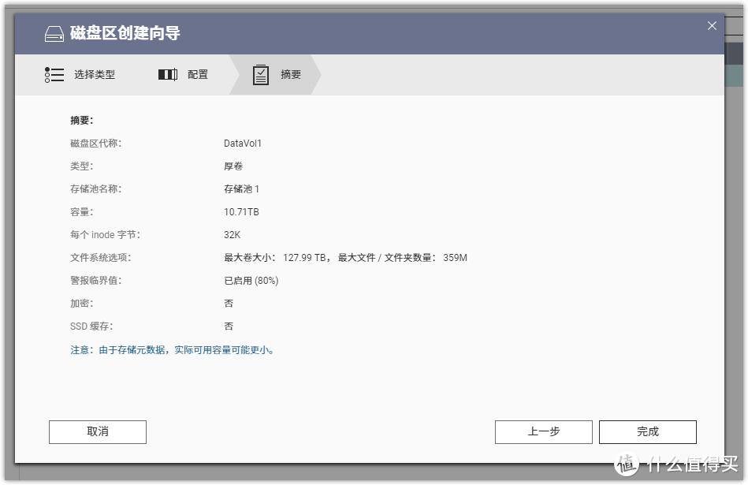
Task: Open the 摘要 wizard step
Action: pos(289,74)
